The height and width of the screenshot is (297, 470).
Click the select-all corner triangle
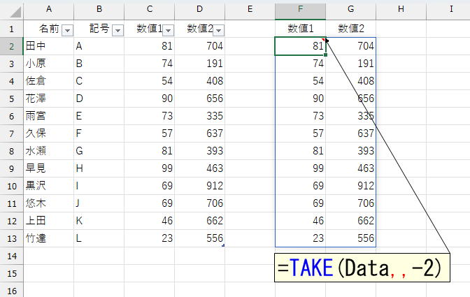coord(15,12)
